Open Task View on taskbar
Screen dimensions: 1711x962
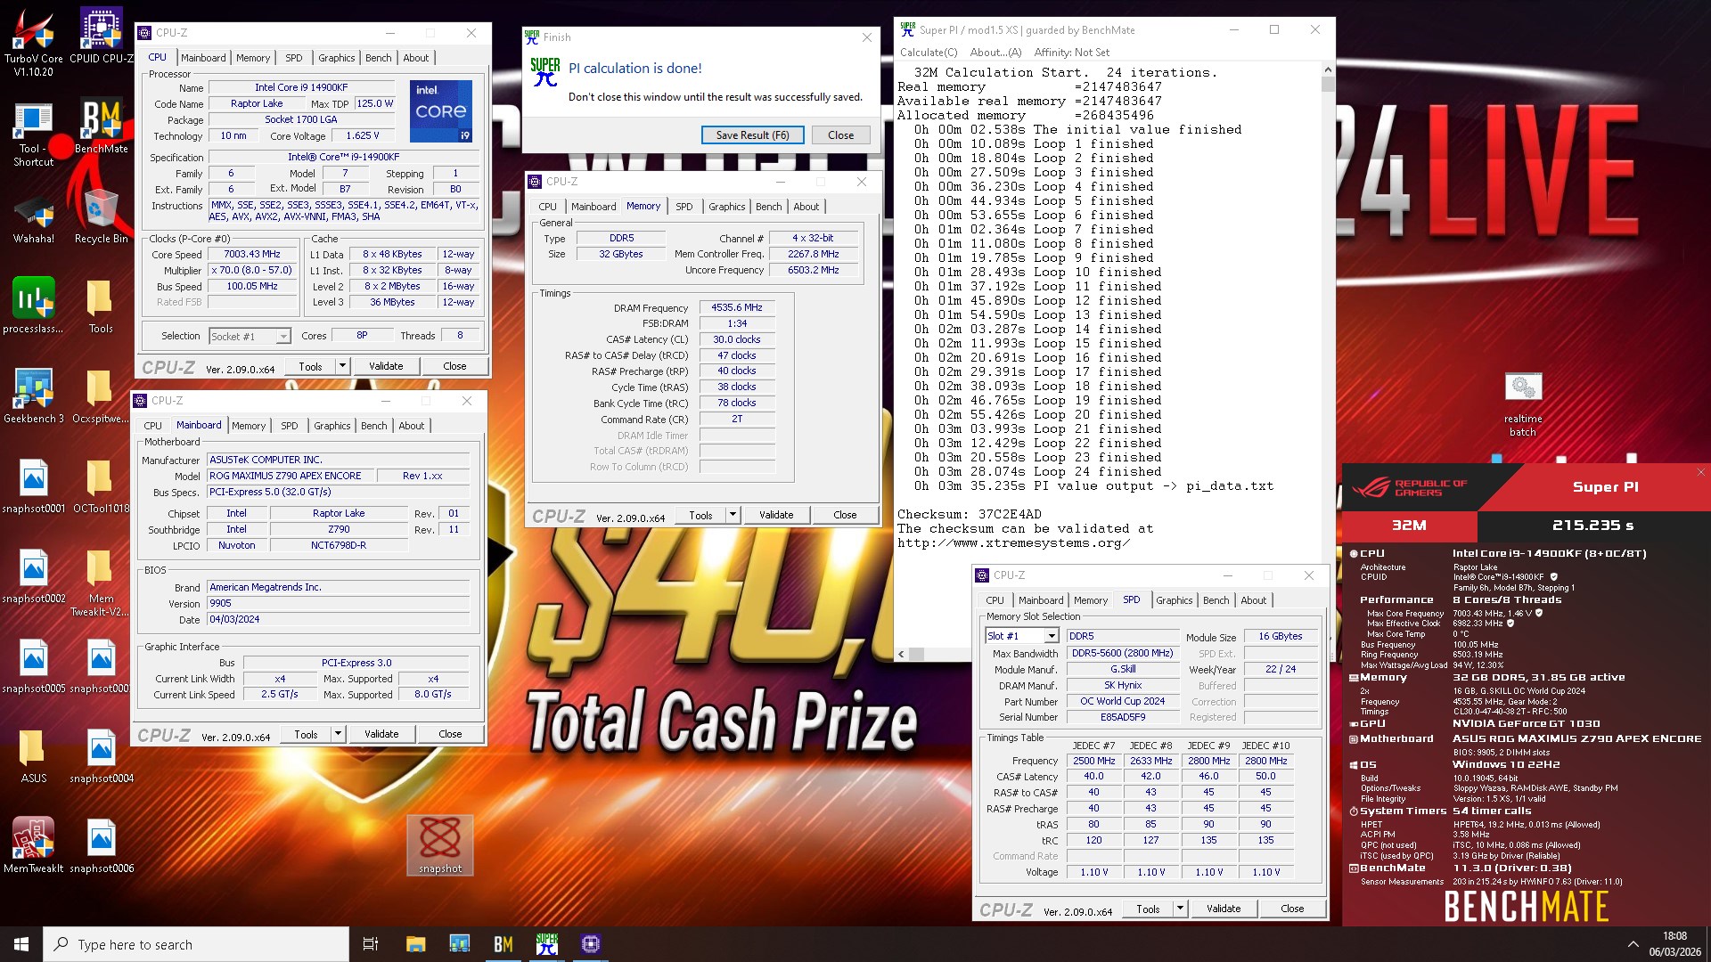[x=371, y=944]
